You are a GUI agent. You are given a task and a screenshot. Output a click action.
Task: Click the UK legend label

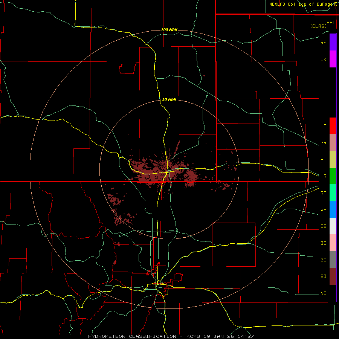[x=323, y=59]
